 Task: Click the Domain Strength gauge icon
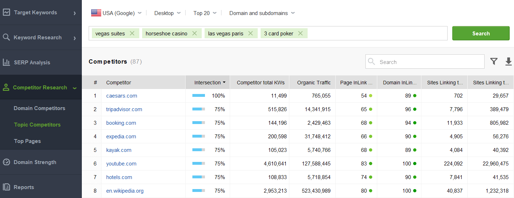6,162
